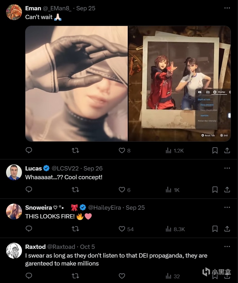
Task: Open Lucas's profile via display name
Action: point(34,168)
